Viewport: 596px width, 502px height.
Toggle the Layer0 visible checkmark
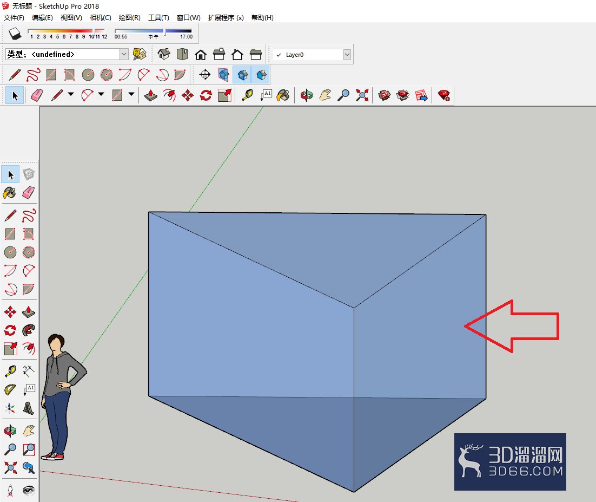coord(279,55)
